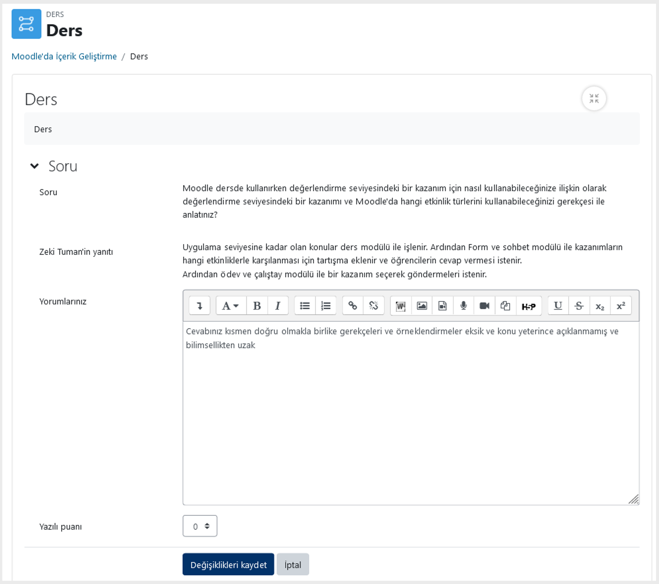
Task: Click the Zeki Tuman'in yanıtı label
Action: click(76, 252)
